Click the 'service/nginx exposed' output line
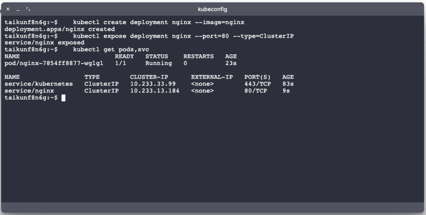Image resolution: width=426 pixels, height=215 pixels. click(44, 43)
